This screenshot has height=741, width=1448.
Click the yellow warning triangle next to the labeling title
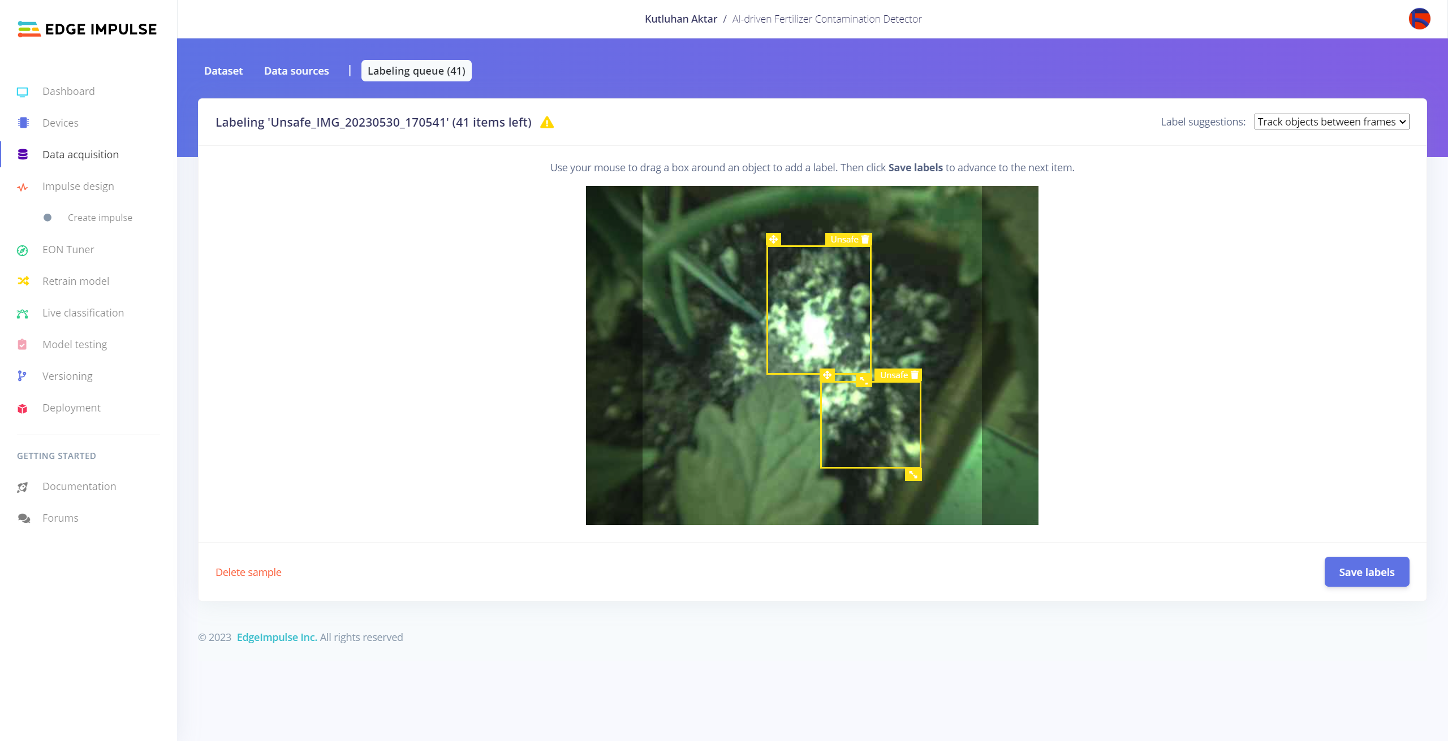click(x=546, y=123)
